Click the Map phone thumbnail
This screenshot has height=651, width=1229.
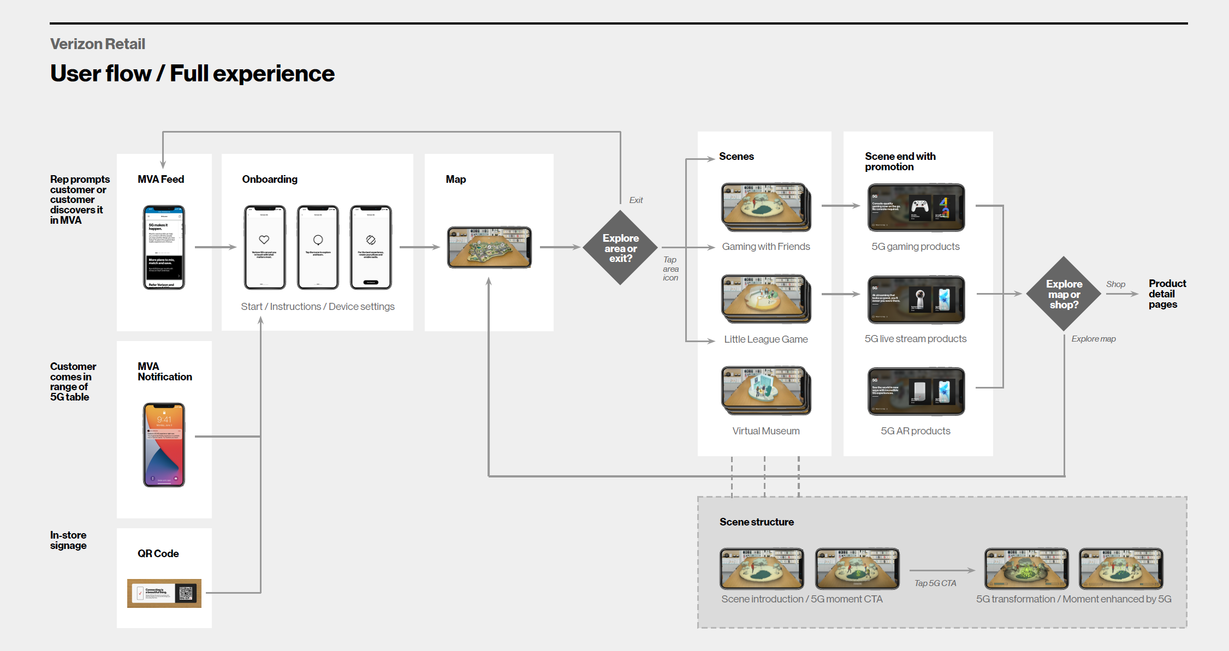point(489,247)
